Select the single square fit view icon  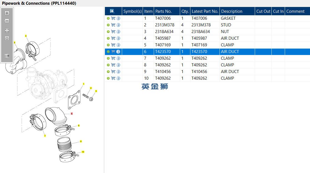(7, 38)
